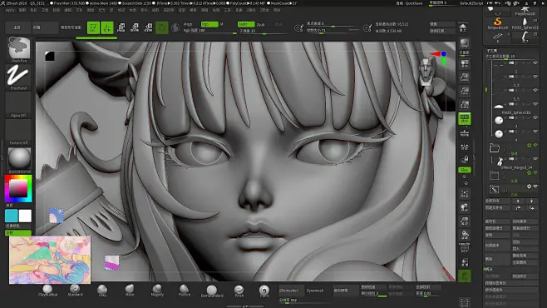Screen dimensions: 547x308
Task: Activate Edit mode button in top shelf
Action: coord(93,27)
